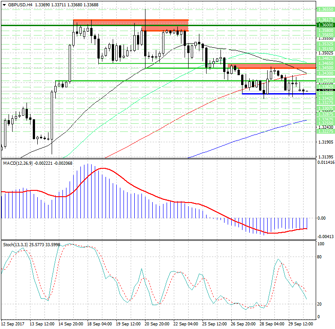Select the 1.34650 price level label
The height and width of the screenshot is (329, 335).
coord(326,63)
